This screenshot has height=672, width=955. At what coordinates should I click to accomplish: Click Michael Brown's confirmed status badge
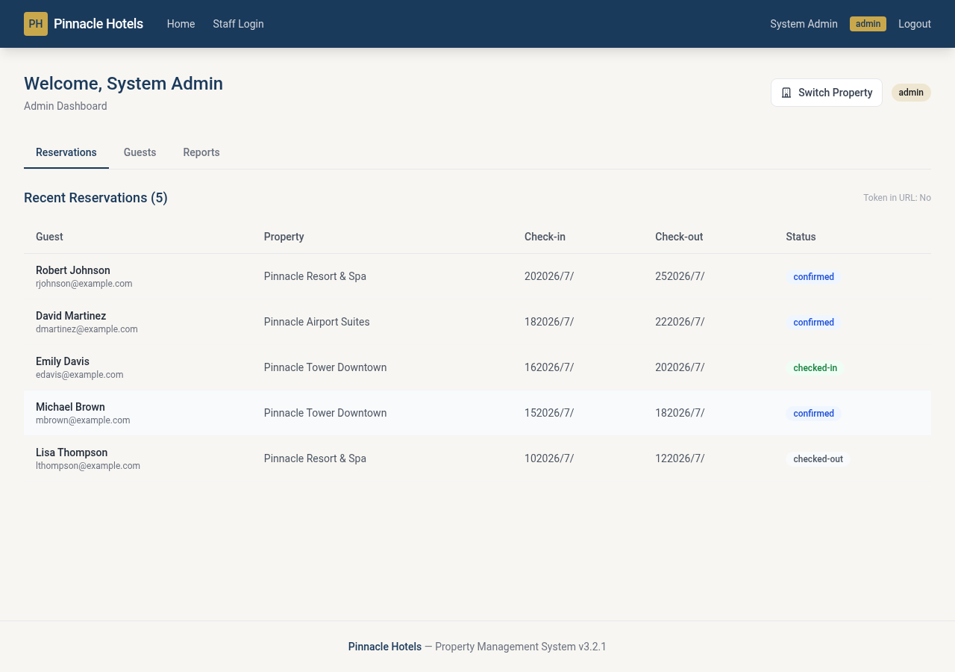click(814, 414)
